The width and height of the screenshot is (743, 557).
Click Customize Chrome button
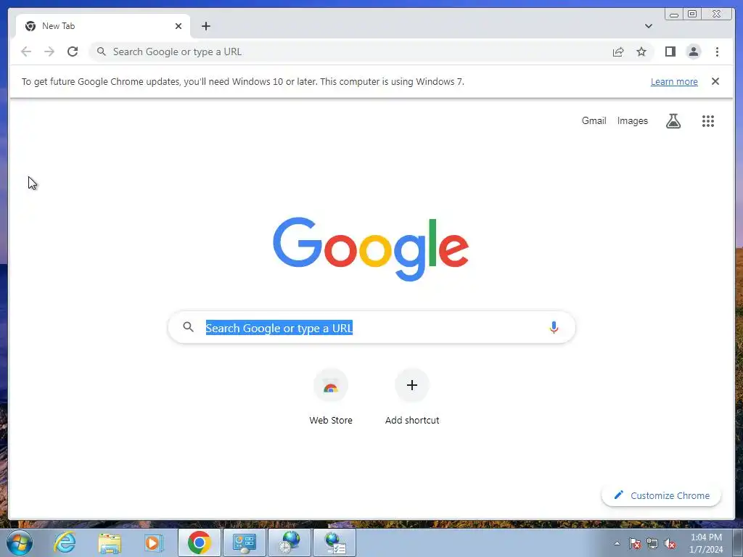click(661, 495)
